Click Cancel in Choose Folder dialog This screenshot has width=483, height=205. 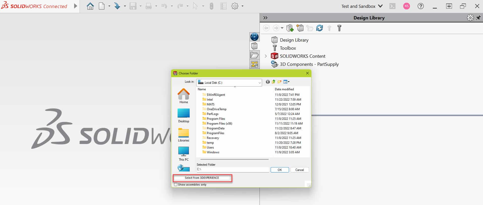pos(300,170)
